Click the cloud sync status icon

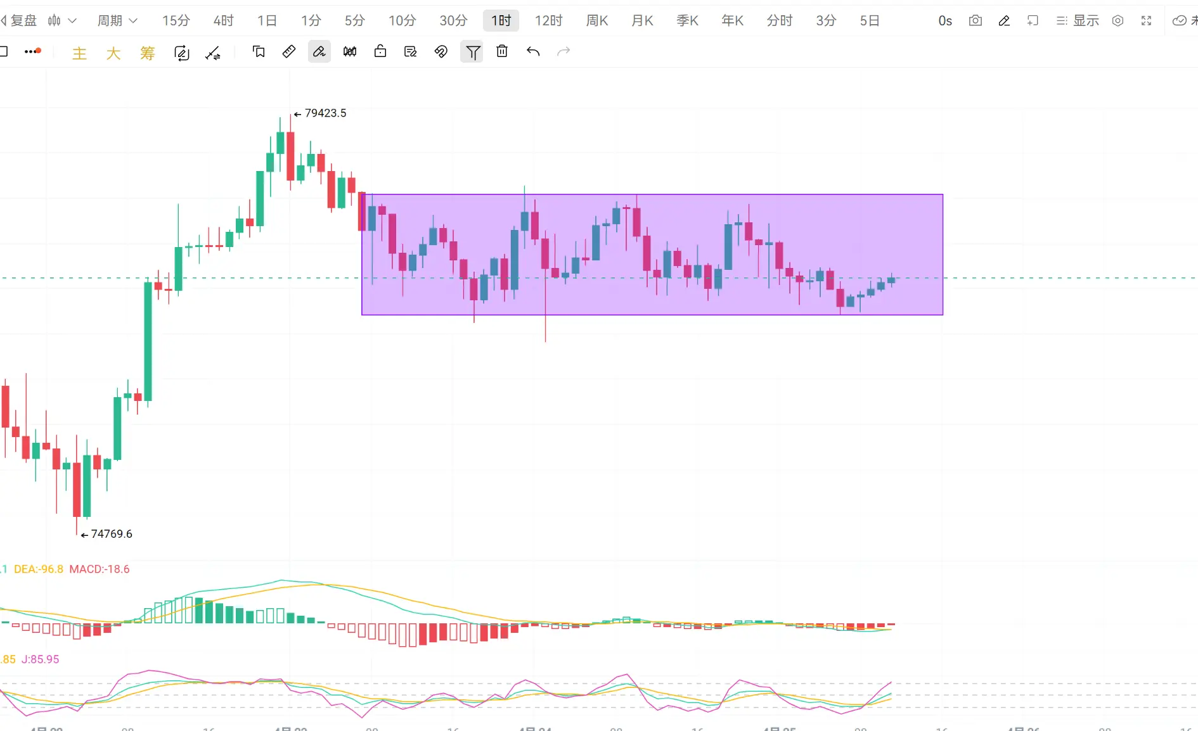[1179, 21]
